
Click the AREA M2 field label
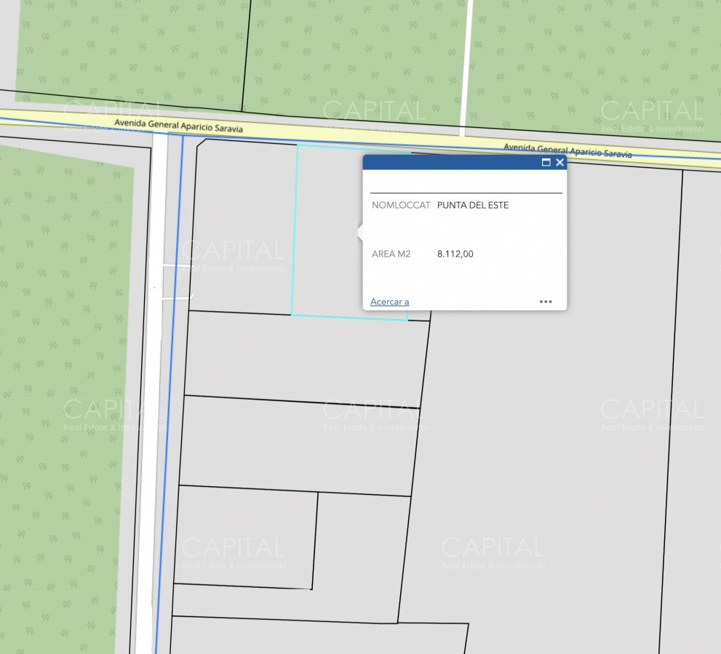(x=391, y=254)
